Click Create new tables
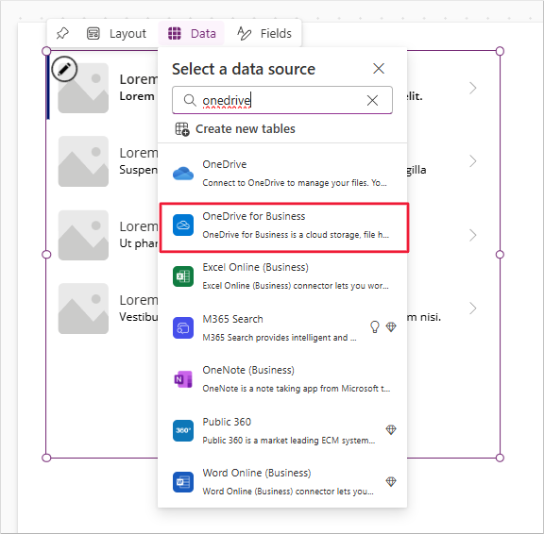This screenshot has width=544, height=534. tap(235, 129)
